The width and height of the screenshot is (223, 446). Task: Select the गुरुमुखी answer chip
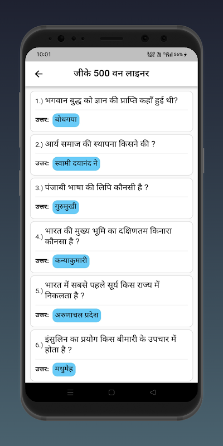click(66, 207)
